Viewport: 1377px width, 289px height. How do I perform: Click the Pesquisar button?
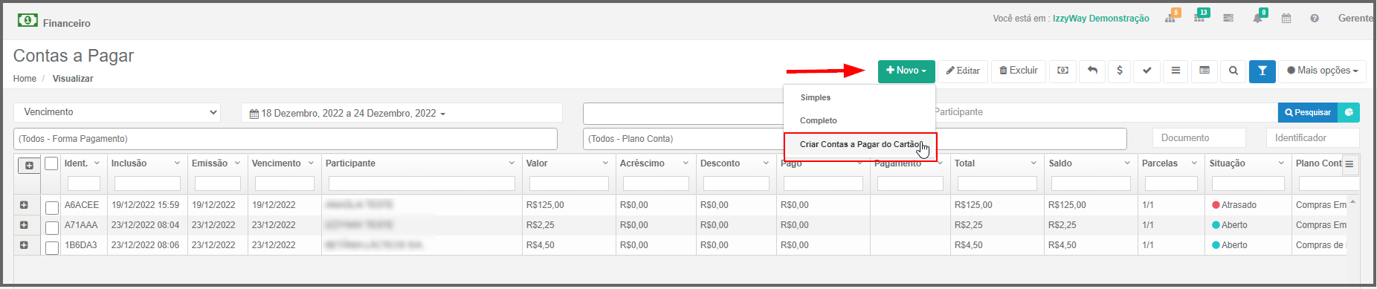1308,113
